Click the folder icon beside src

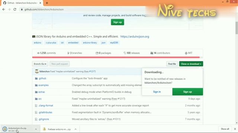point(36,99)
